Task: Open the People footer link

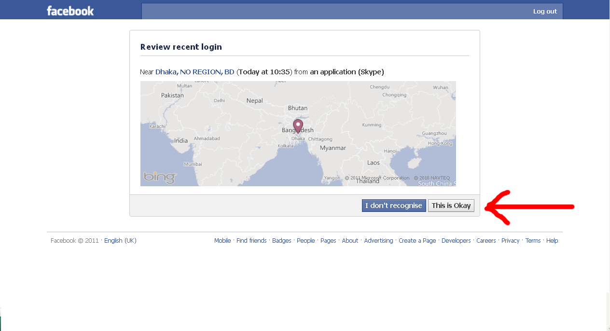Action: tap(306, 240)
